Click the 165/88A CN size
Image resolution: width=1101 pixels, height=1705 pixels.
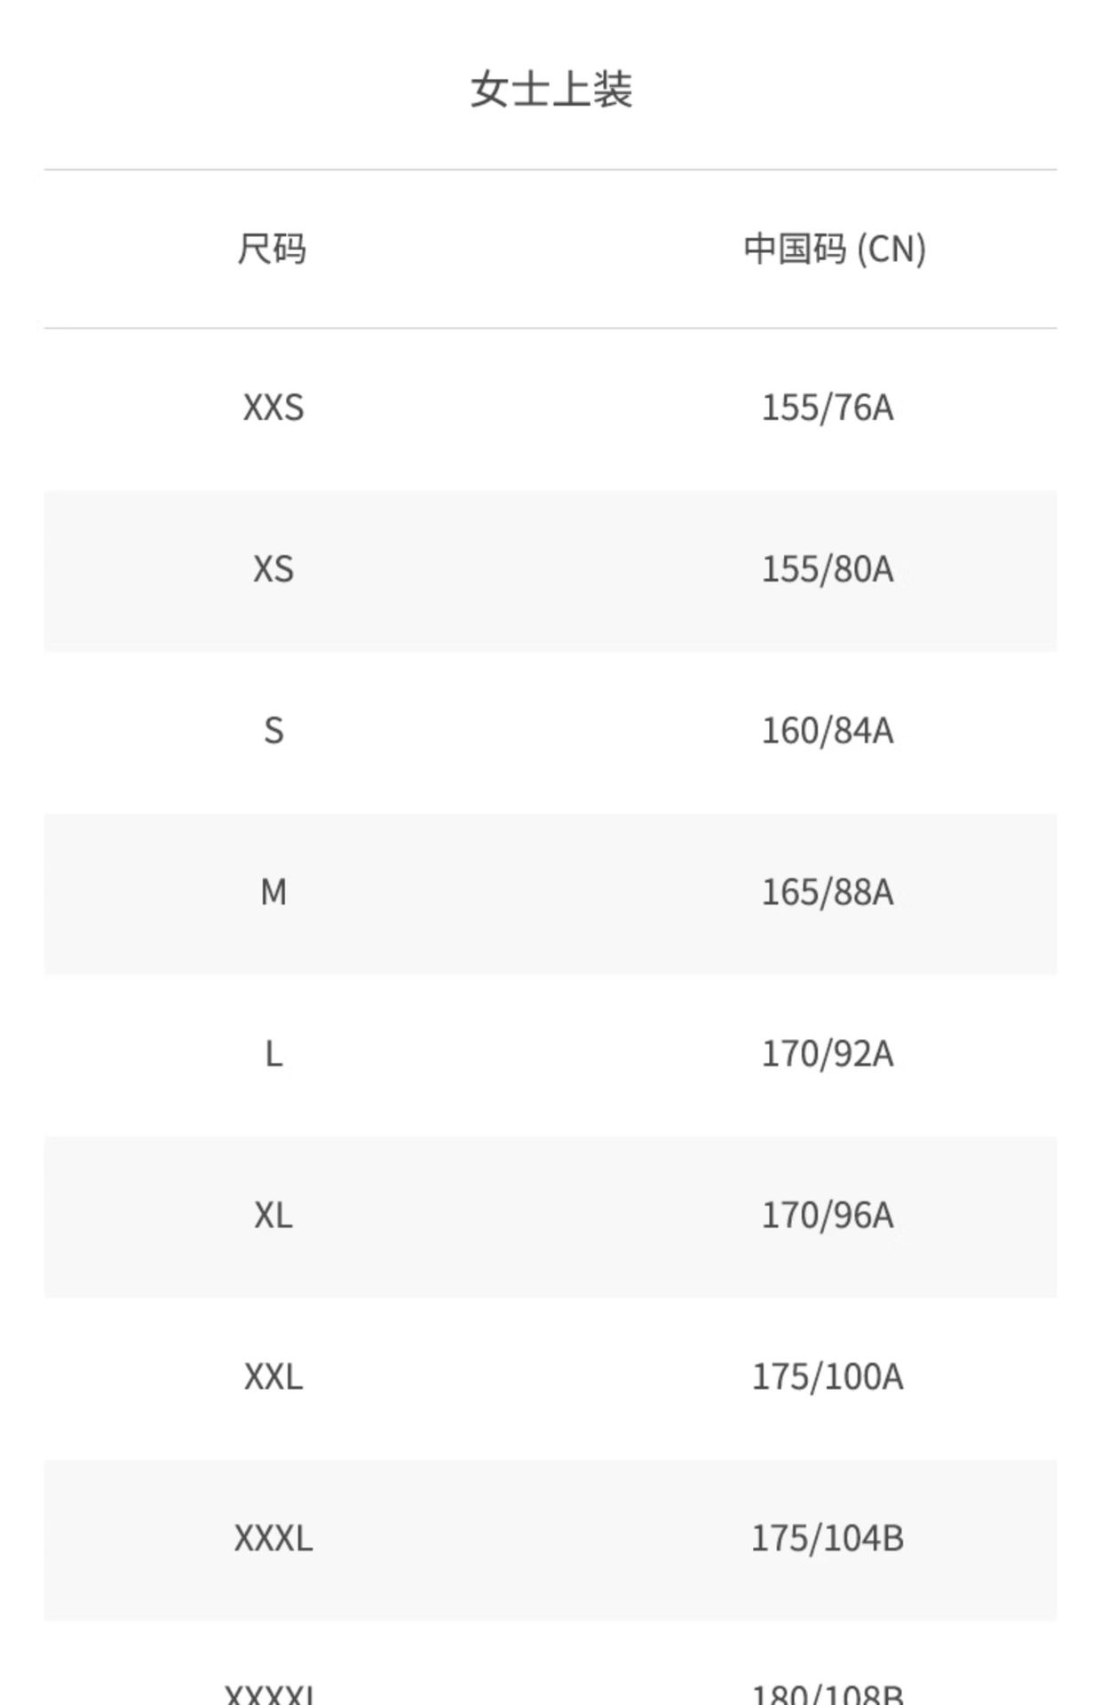point(828,892)
